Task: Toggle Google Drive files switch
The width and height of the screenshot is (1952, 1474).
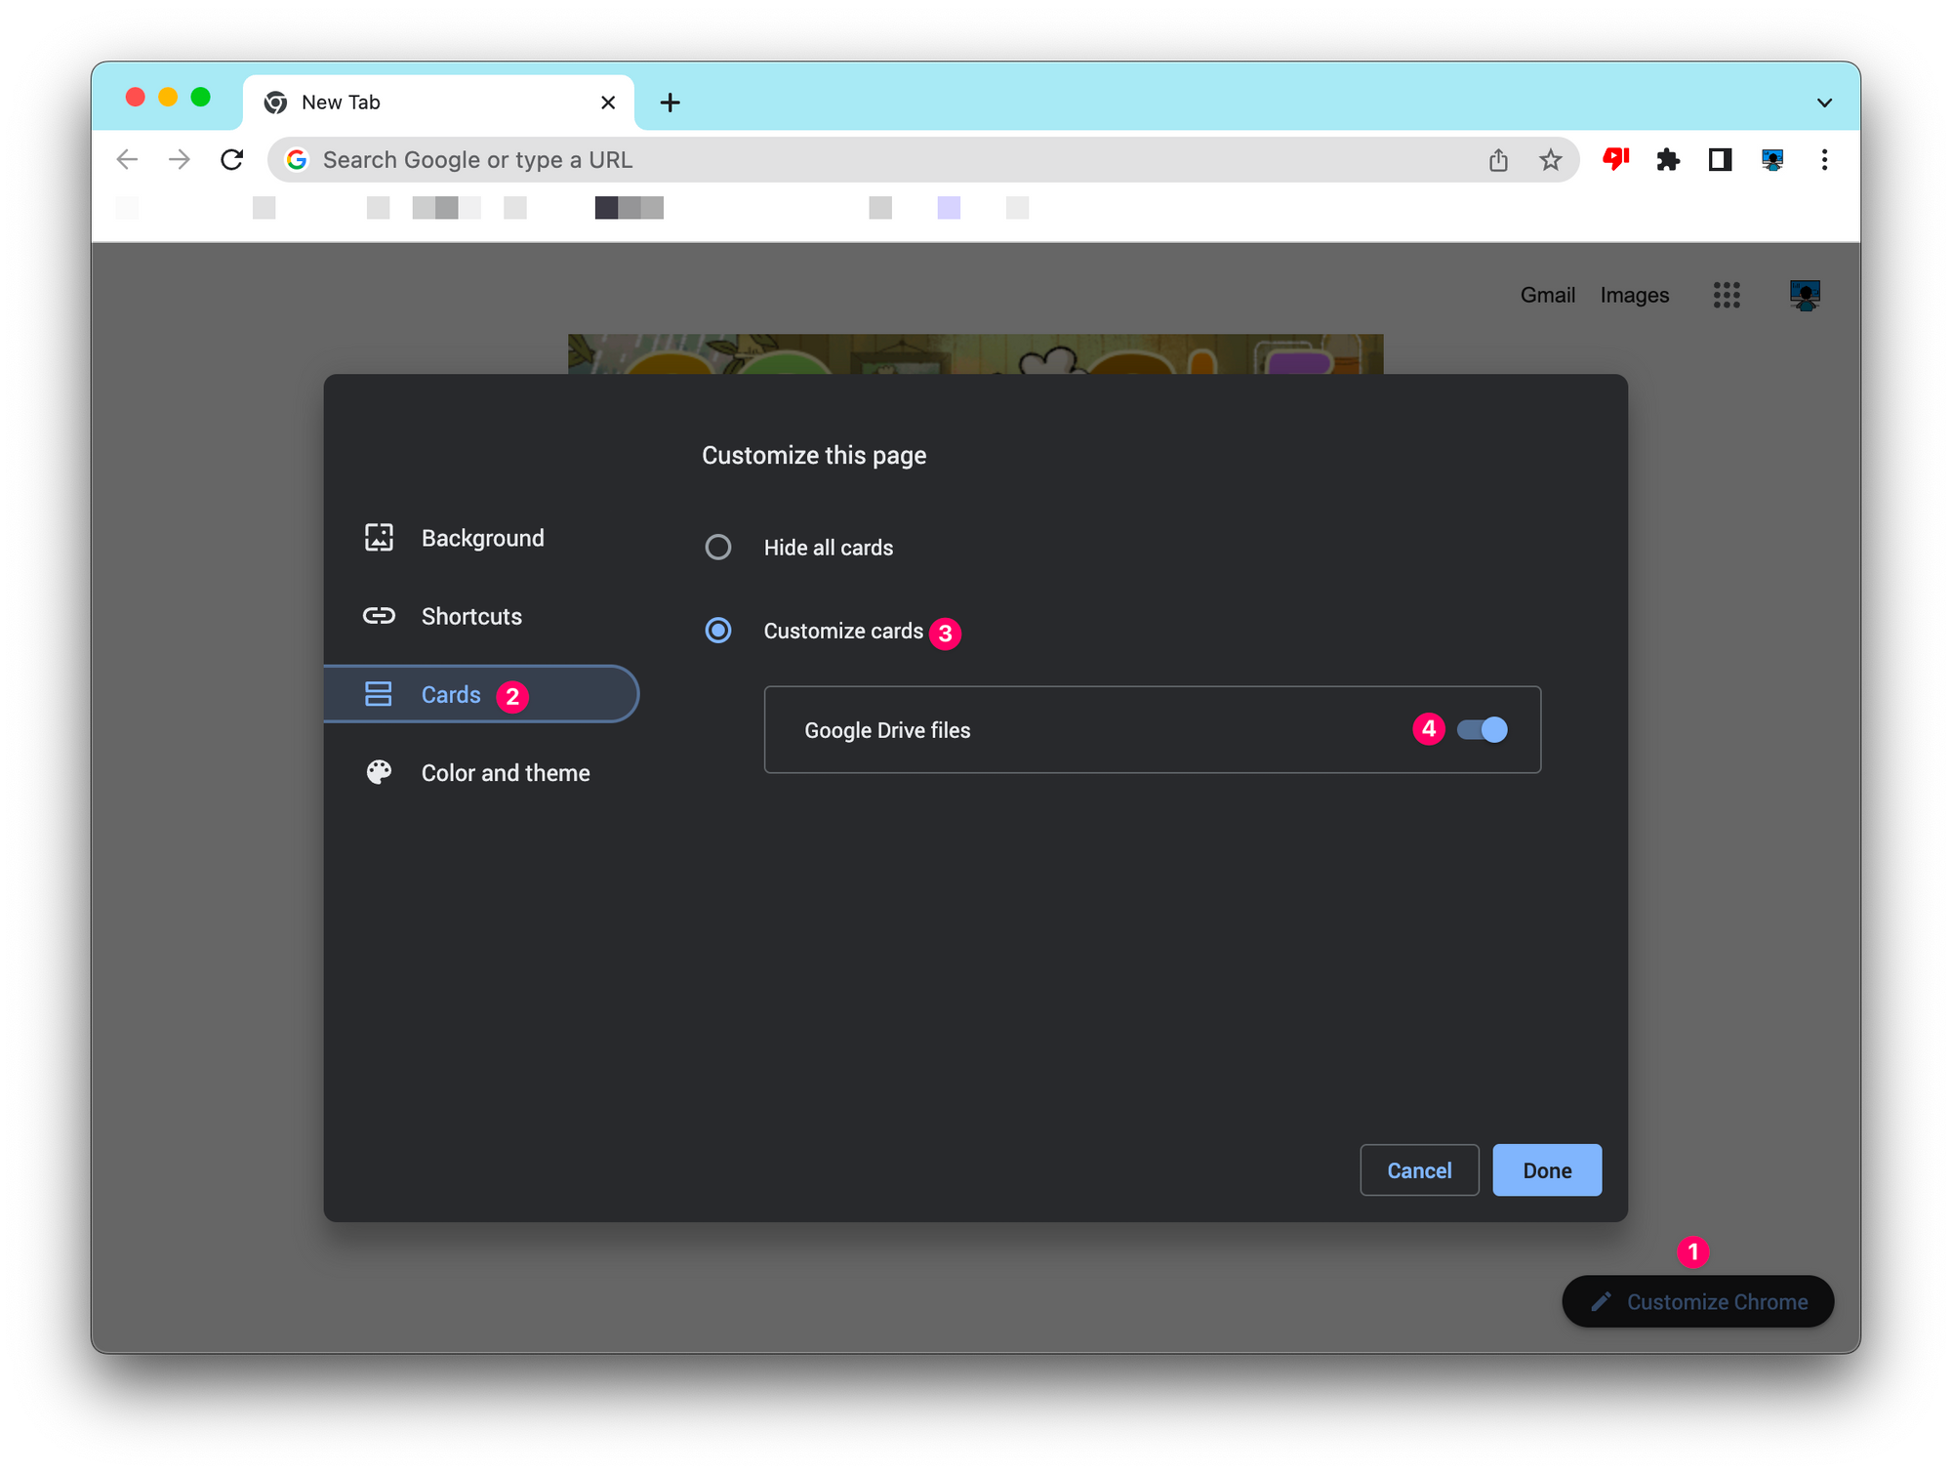Action: tap(1482, 730)
